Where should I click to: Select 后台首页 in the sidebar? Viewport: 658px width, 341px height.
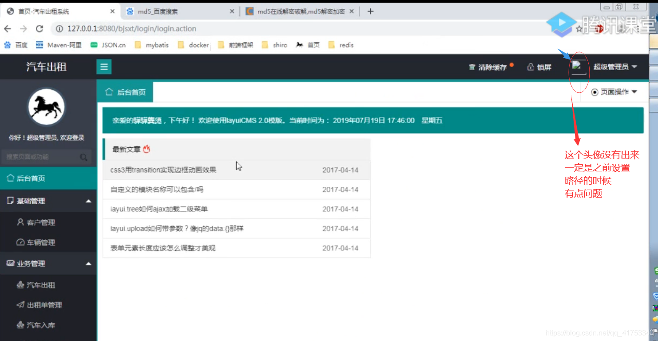(48, 178)
